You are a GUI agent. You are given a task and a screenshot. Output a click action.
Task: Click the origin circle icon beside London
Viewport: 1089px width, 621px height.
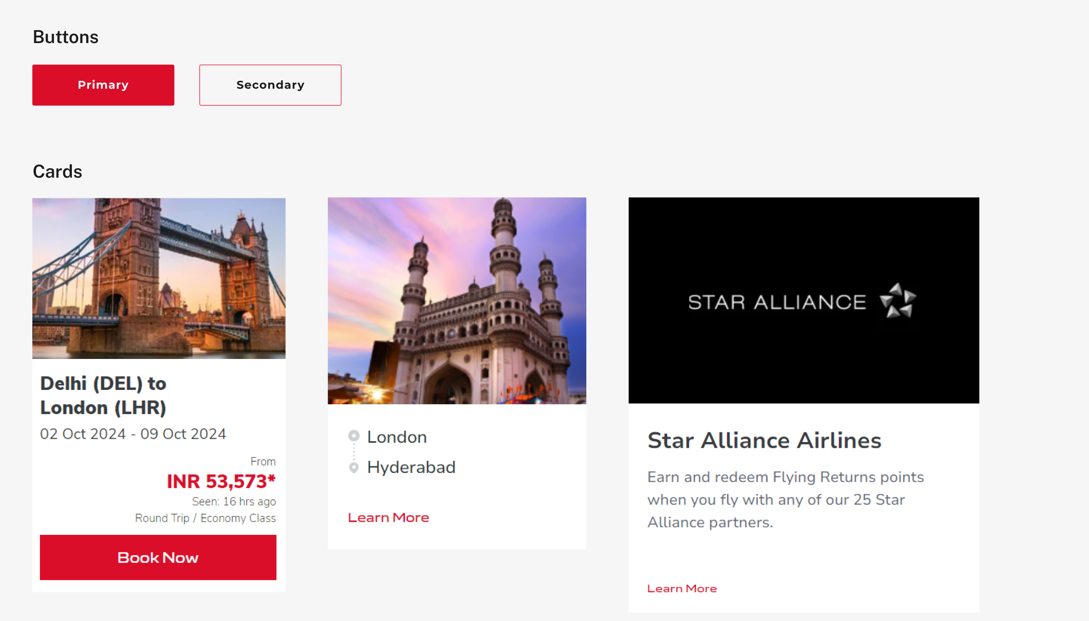click(354, 436)
